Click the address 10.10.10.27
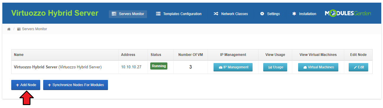Image resolution: width=383 pixels, height=108 pixels. [x=131, y=67]
